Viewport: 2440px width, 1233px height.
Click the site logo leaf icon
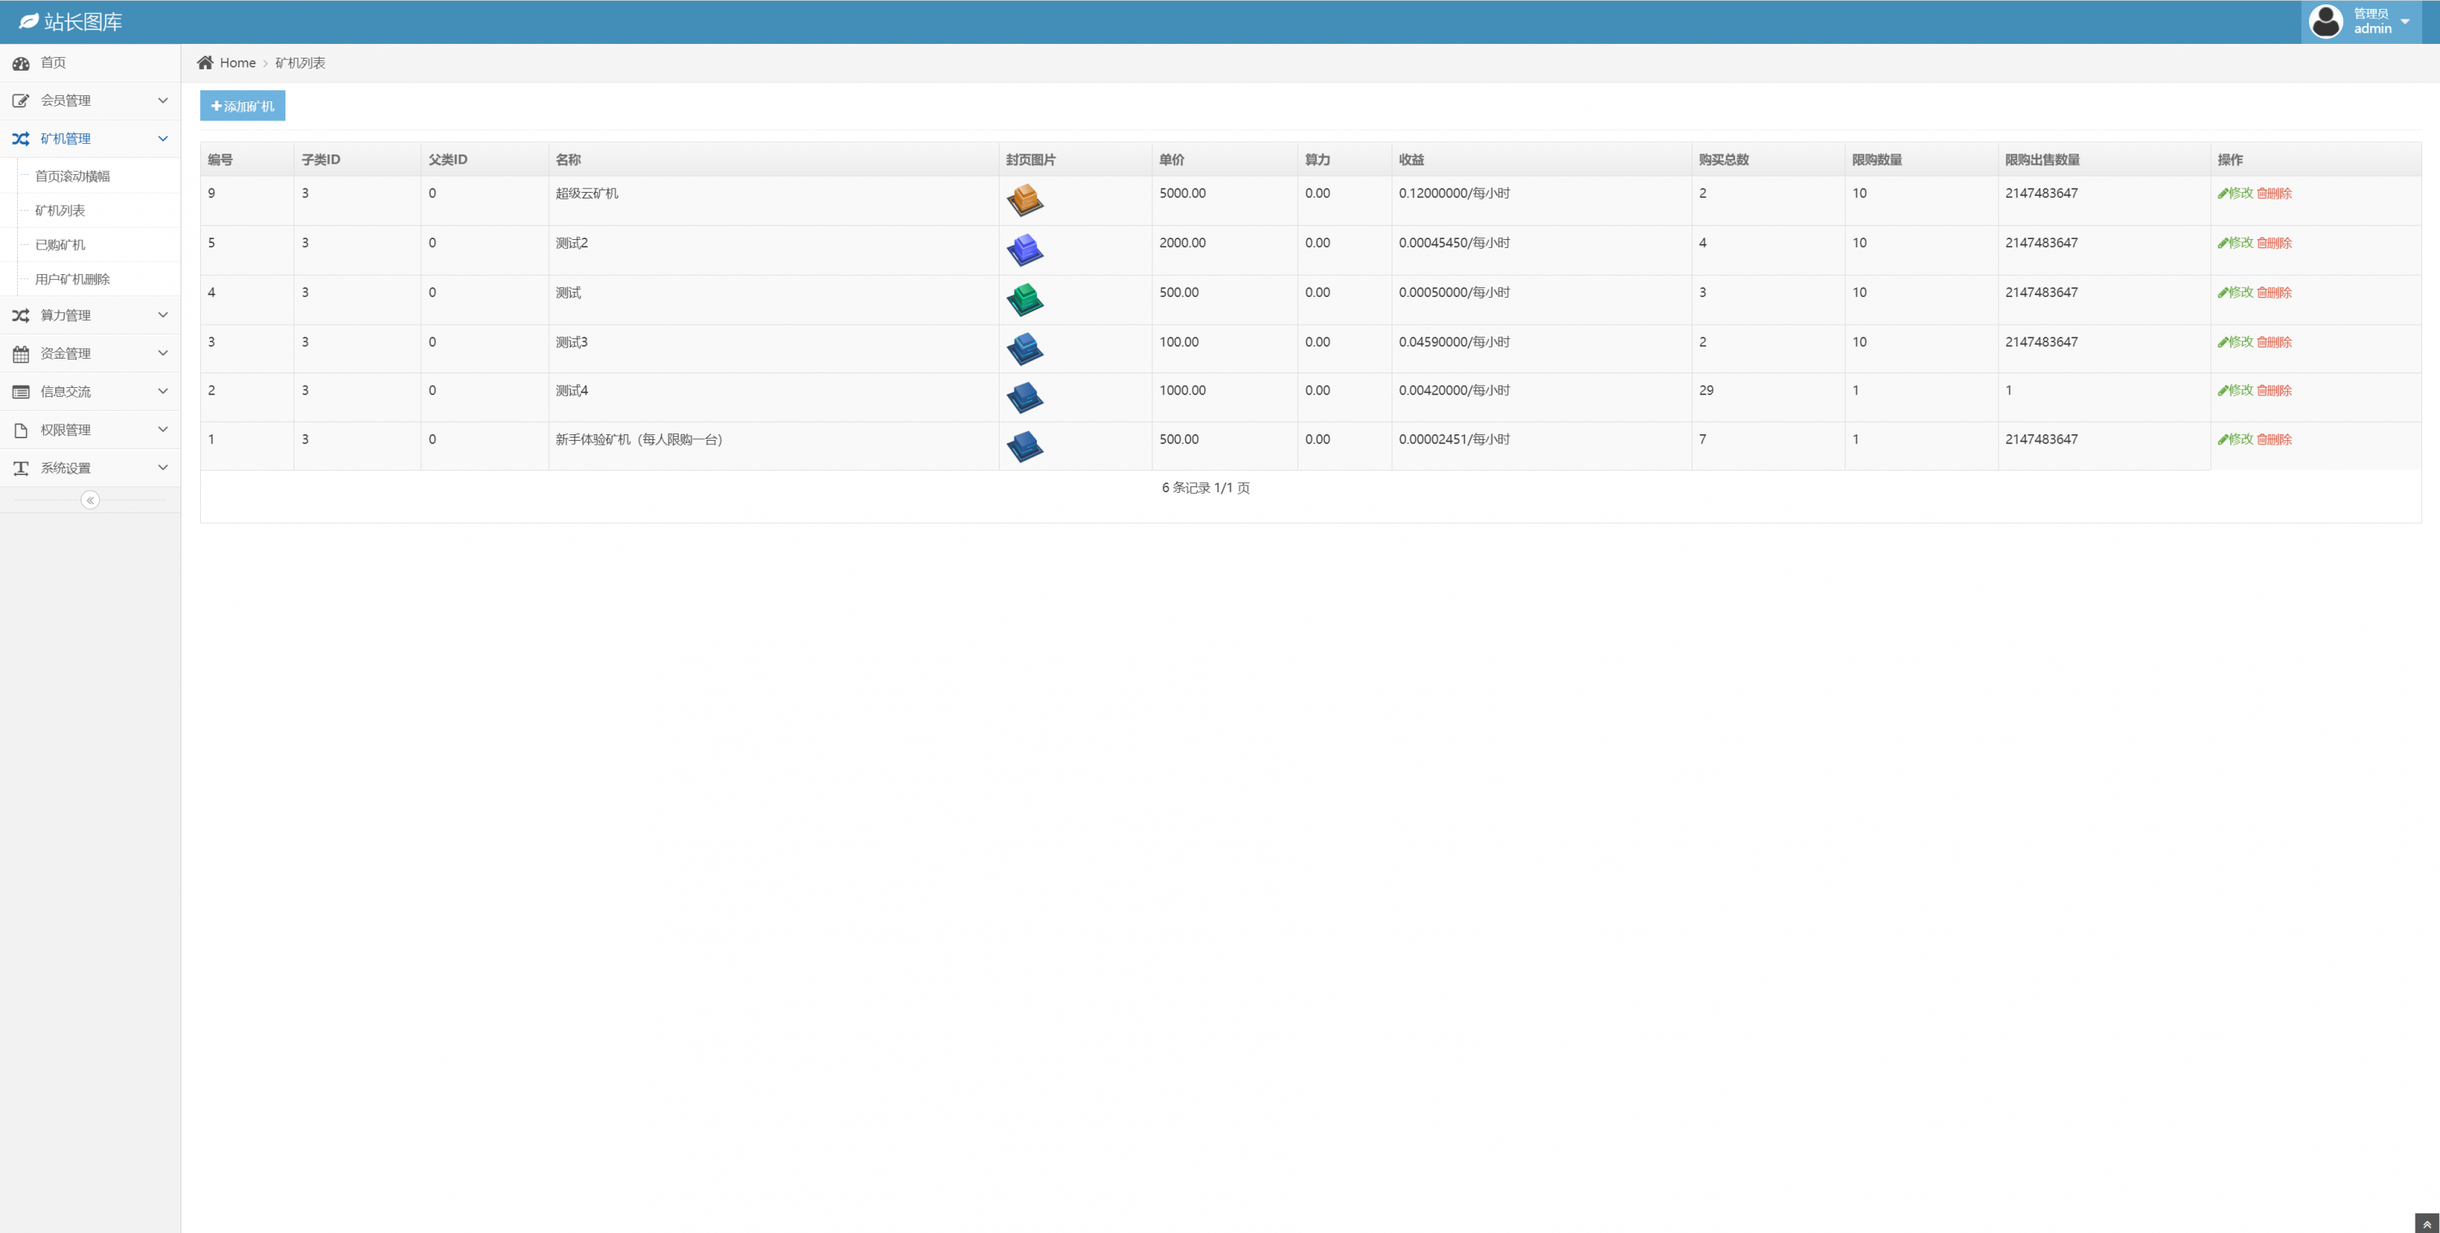tap(28, 21)
